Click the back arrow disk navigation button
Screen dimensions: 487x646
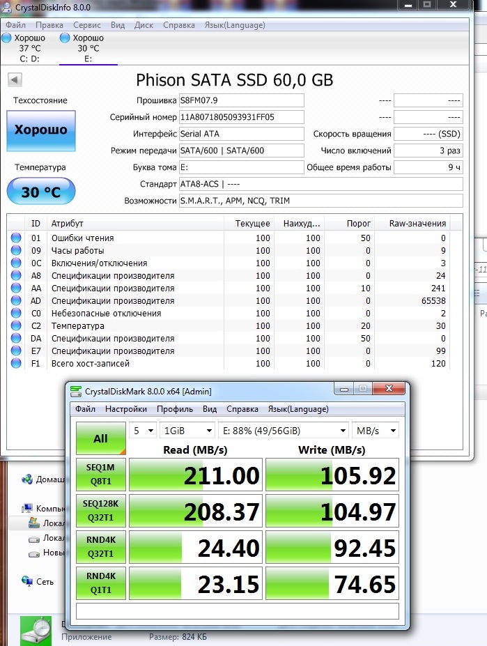pos(15,80)
